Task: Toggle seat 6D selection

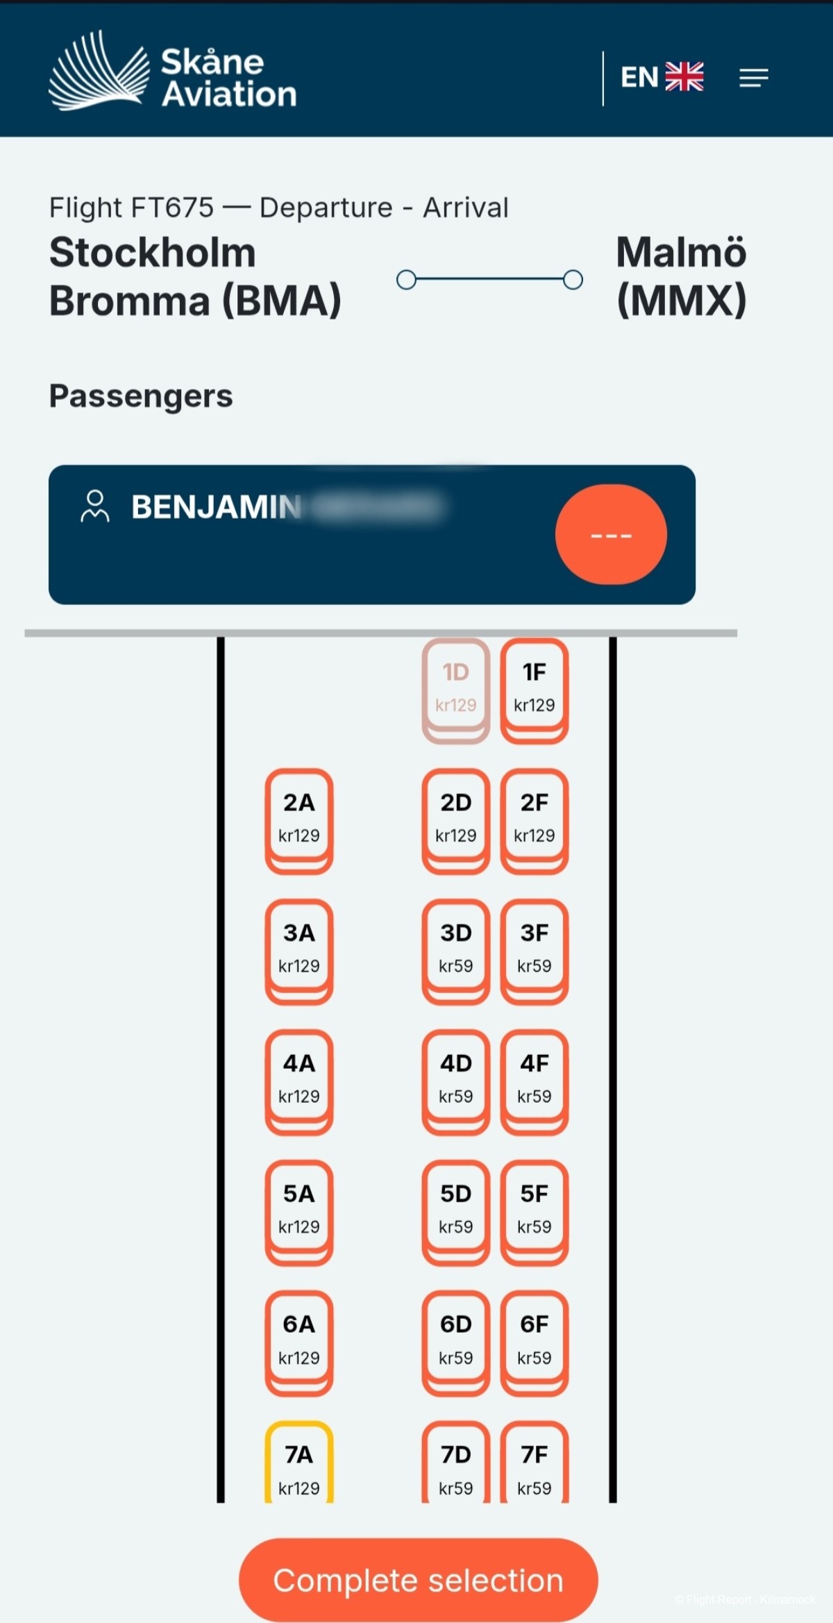Action: click(x=456, y=1343)
